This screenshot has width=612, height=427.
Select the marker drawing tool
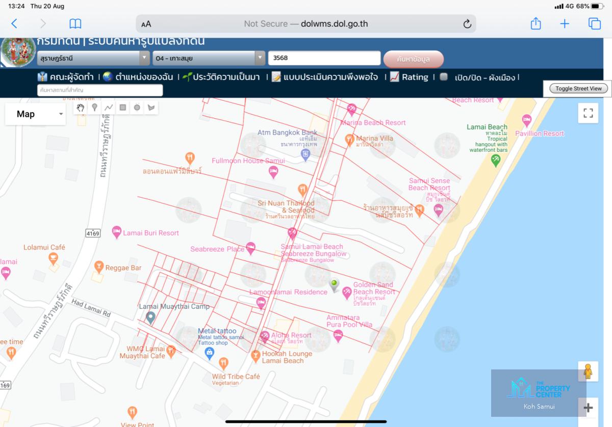point(94,108)
